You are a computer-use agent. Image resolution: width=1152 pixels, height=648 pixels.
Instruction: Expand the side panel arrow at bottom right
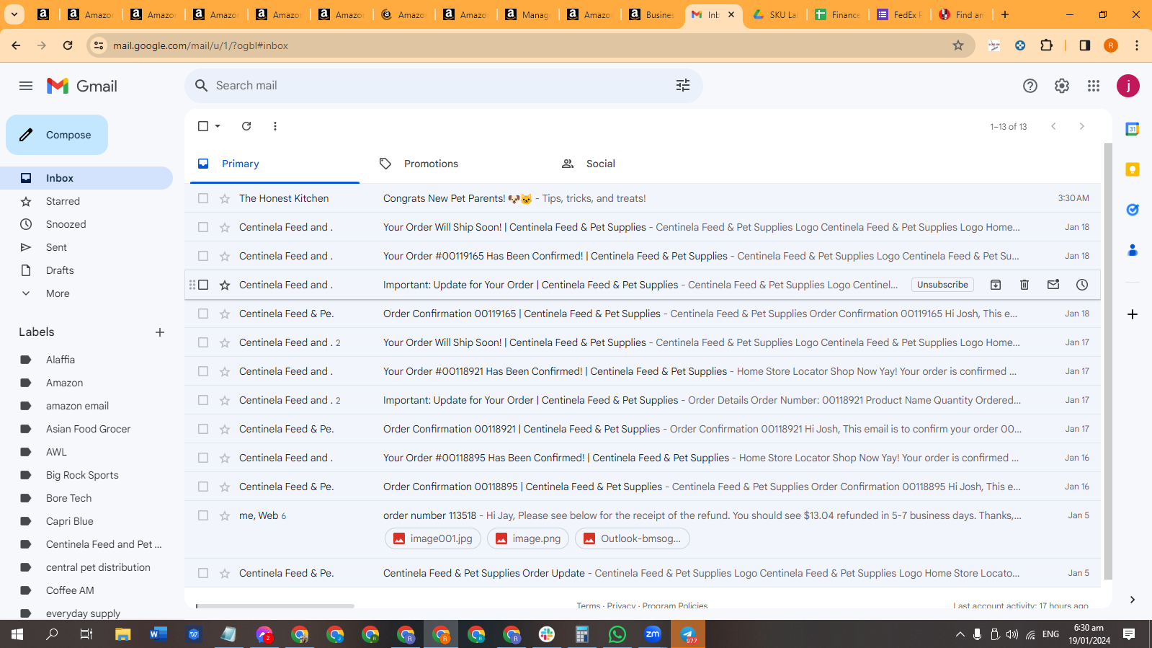click(1133, 600)
